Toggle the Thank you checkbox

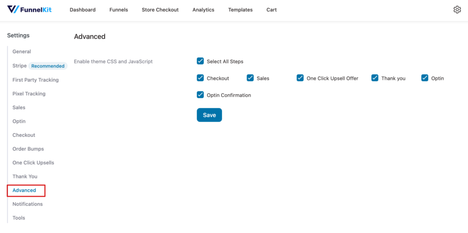pos(375,78)
